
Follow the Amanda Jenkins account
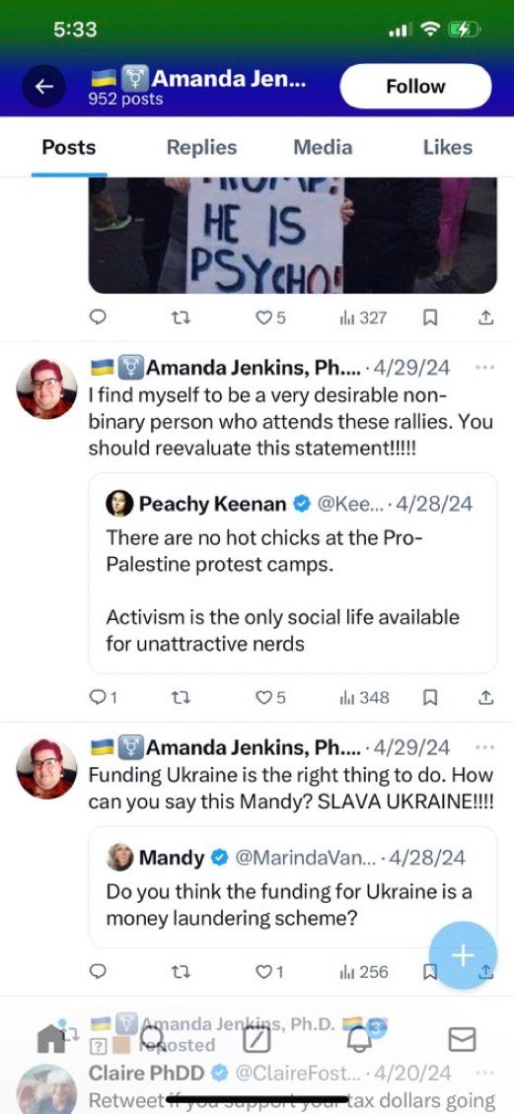tap(415, 87)
